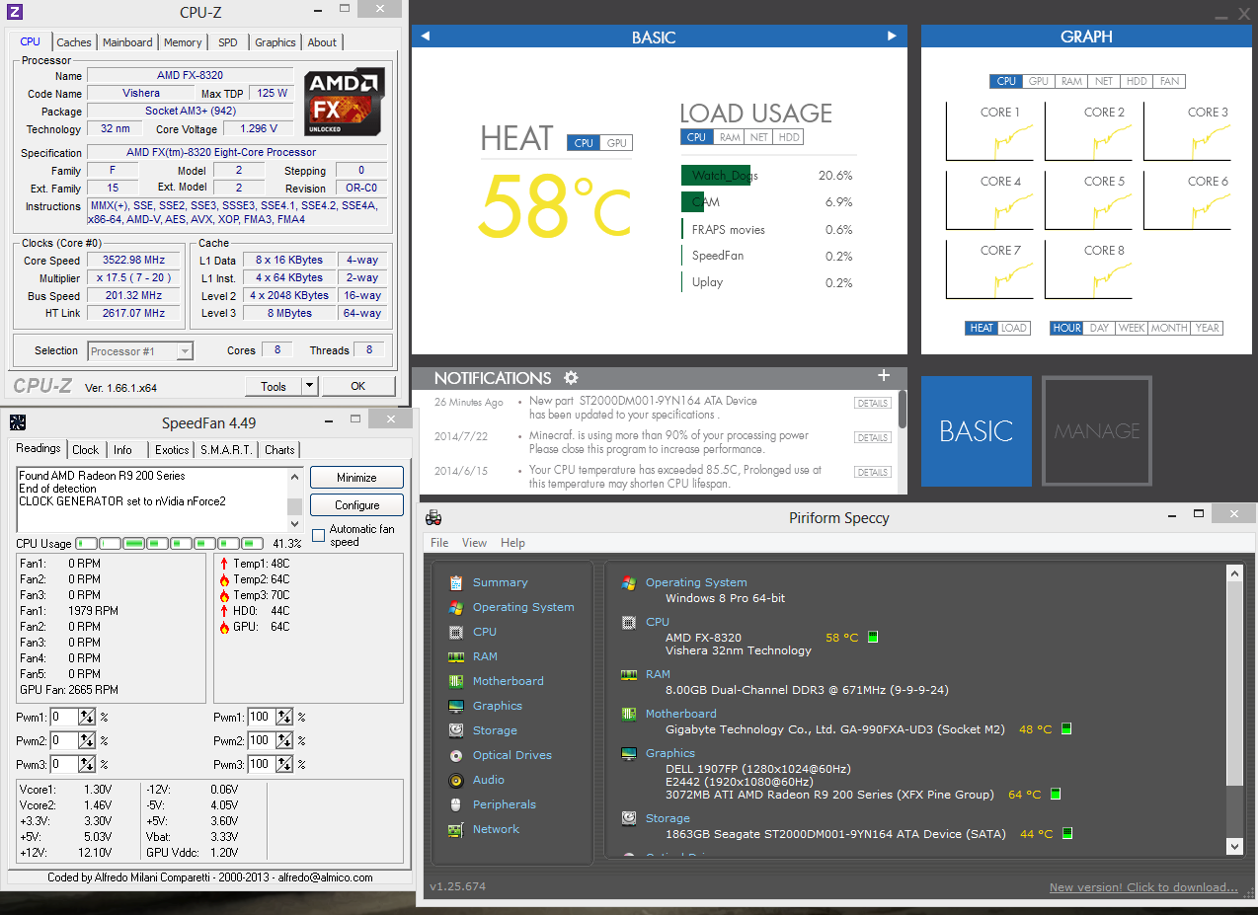Show RAM under LOAD USAGE
The width and height of the screenshot is (1258, 915).
click(x=730, y=137)
